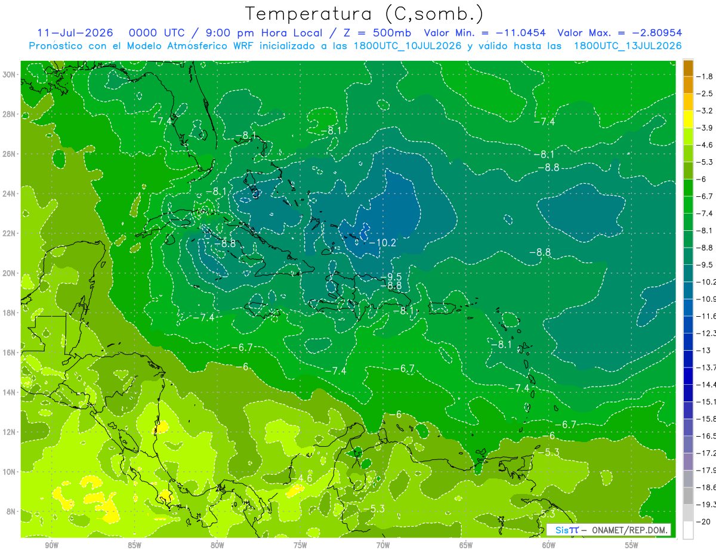
Task: Click the initialization time "1800UTC_10JUL2026"
Action: [408, 46]
